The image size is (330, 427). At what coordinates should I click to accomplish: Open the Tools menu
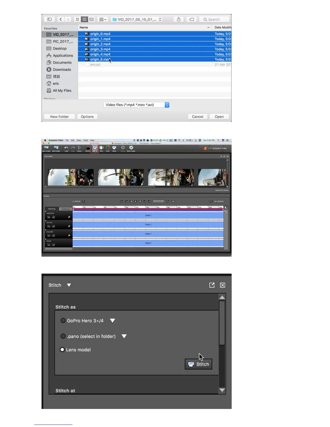coord(85,140)
